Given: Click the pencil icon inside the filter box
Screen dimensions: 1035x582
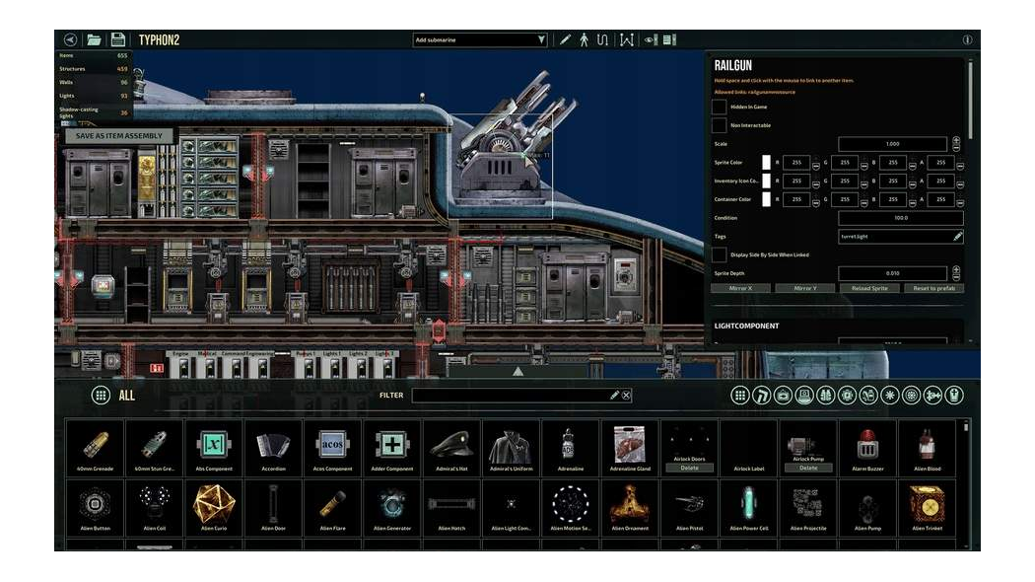Looking at the screenshot, I should coord(614,395).
